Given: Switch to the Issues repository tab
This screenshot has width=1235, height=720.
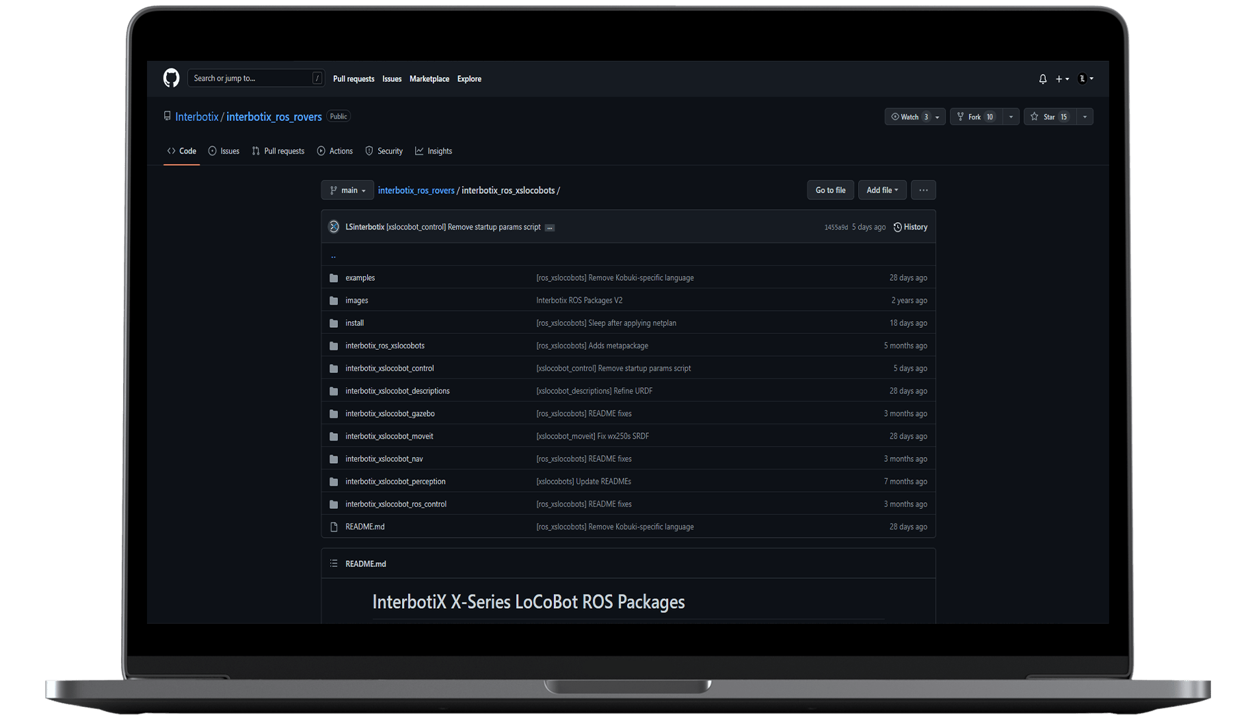Looking at the screenshot, I should point(224,151).
